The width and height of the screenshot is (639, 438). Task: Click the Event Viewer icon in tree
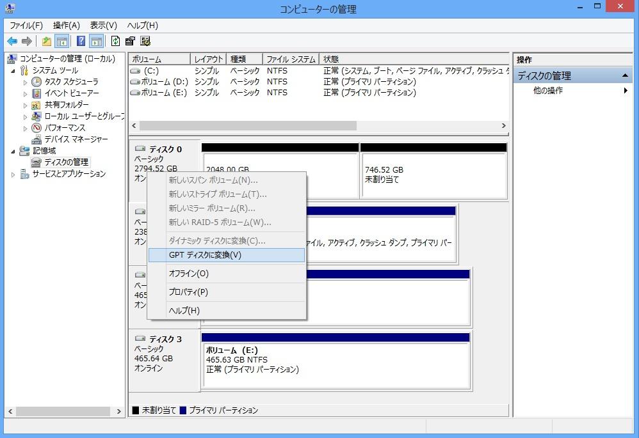36,93
